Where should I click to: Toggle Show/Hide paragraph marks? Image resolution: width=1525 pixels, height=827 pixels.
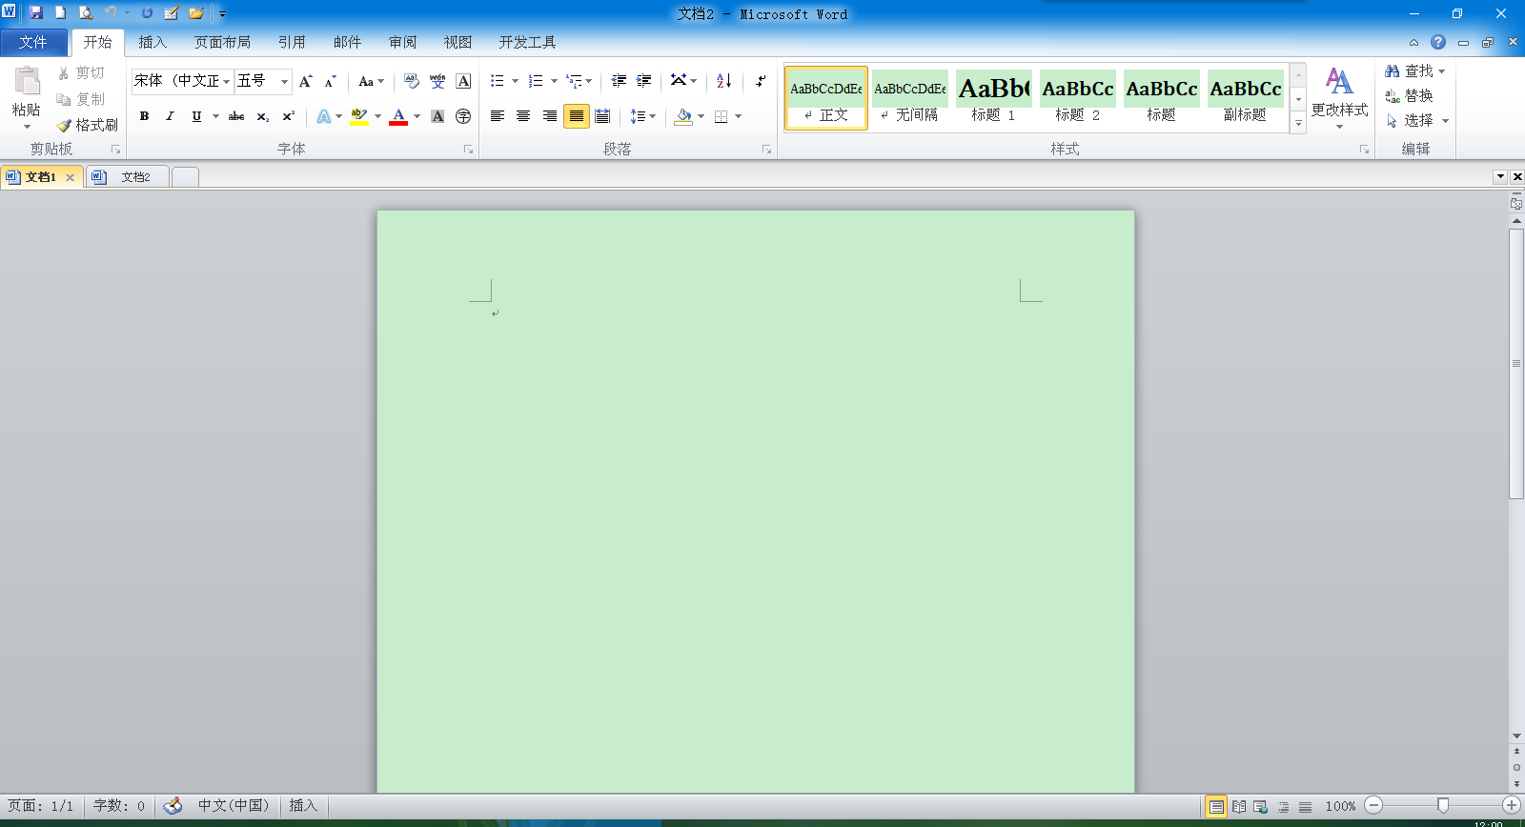tap(761, 81)
